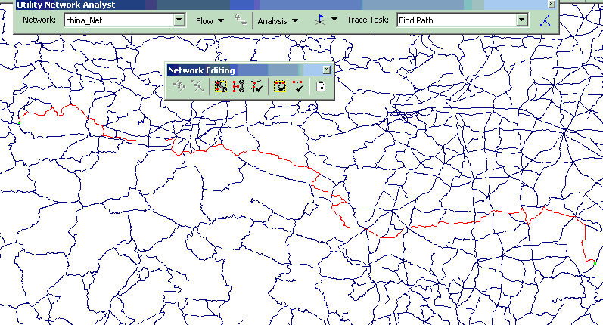This screenshot has width=603, height=325.
Task: Close the Utility Network Analyst toolbar
Action: pyautogui.click(x=551, y=4)
